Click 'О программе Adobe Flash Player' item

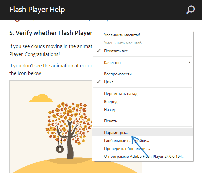(x=144, y=157)
